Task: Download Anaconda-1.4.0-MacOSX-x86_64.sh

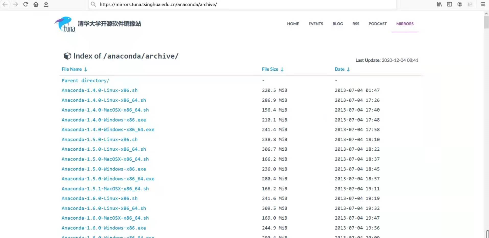Action: click(x=105, y=110)
